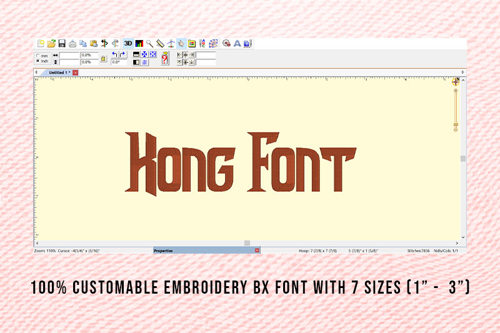The image size is (500, 333).
Task: Rotate design right with blue arrow
Action: coord(122,54)
